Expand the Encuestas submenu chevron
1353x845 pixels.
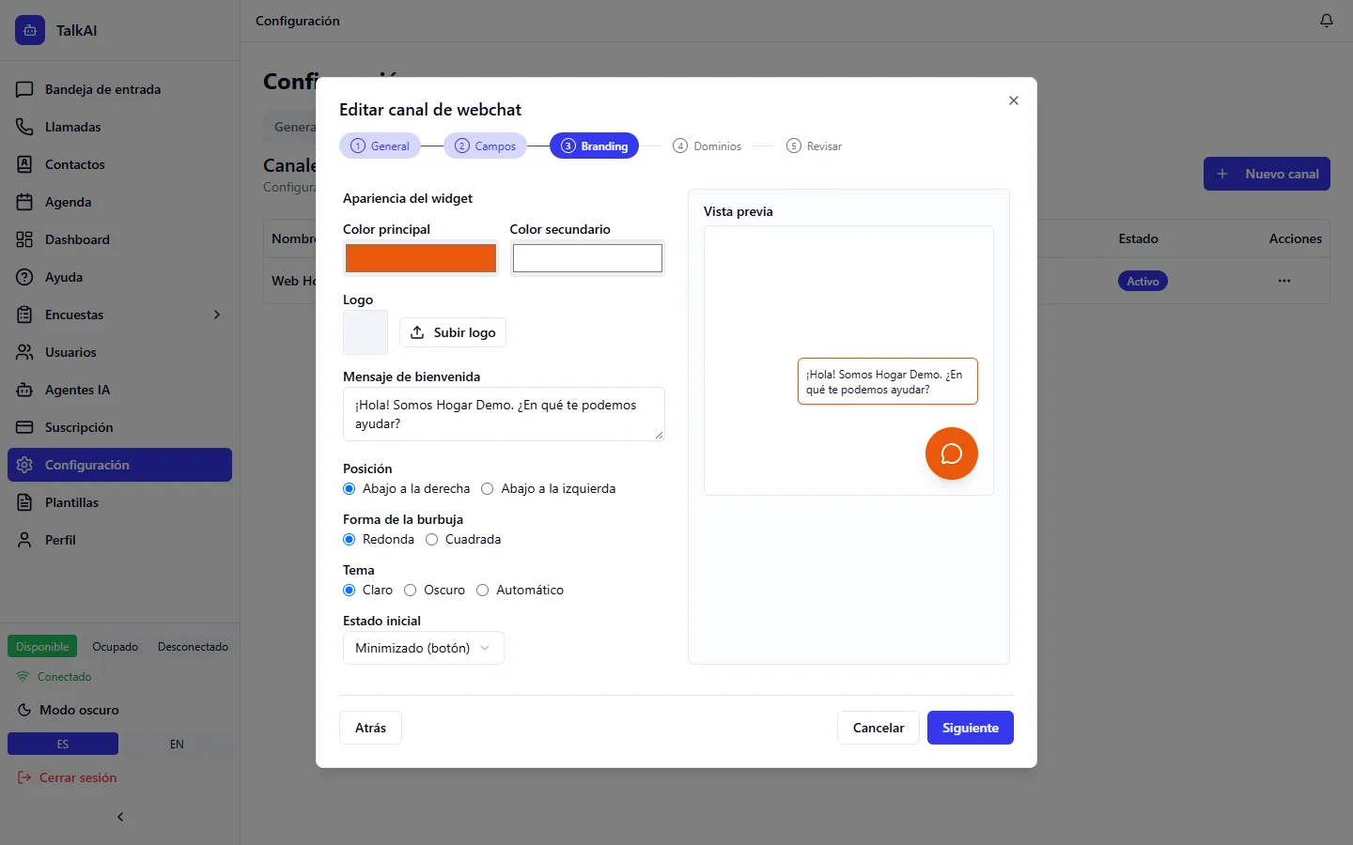(217, 315)
